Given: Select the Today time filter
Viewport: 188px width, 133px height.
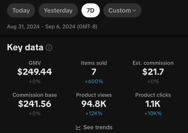Looking at the screenshot, I should pyautogui.click(x=21, y=10).
